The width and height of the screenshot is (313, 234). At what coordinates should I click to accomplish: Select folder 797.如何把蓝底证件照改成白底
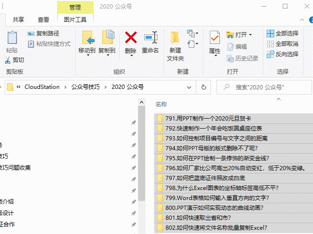tap(234, 178)
